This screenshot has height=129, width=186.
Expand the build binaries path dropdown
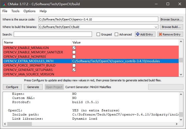pyautogui.click(x=156, y=27)
